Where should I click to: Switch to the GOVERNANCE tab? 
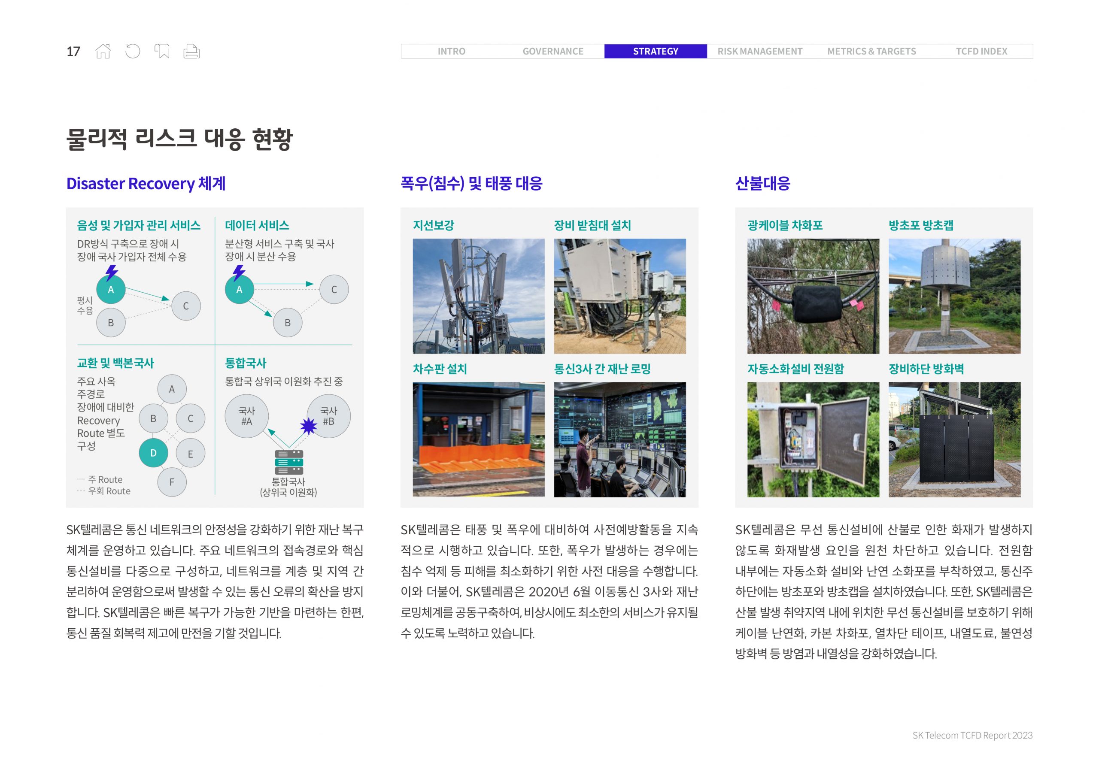coord(553,51)
